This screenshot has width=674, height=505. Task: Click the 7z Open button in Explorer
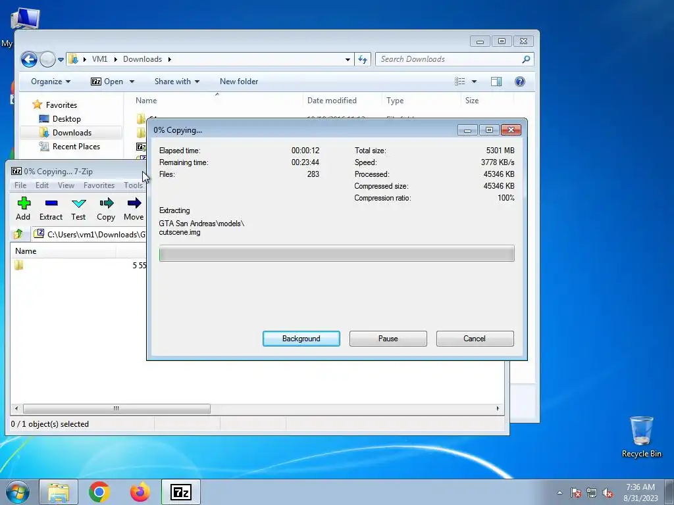107,82
